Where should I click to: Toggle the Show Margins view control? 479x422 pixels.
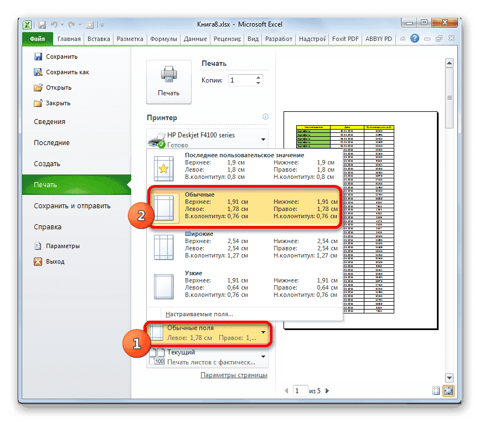(x=436, y=390)
